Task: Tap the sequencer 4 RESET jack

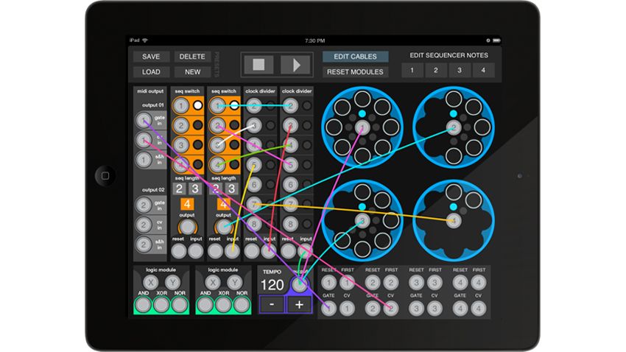Action: pyautogui.click(x=460, y=283)
